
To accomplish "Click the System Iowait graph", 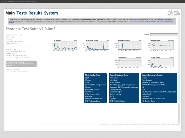I will point(162,62).
